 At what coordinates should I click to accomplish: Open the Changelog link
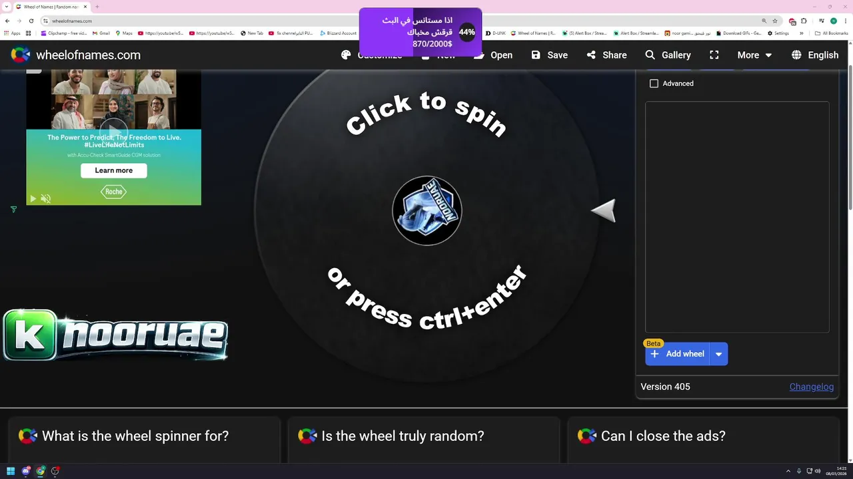811,387
